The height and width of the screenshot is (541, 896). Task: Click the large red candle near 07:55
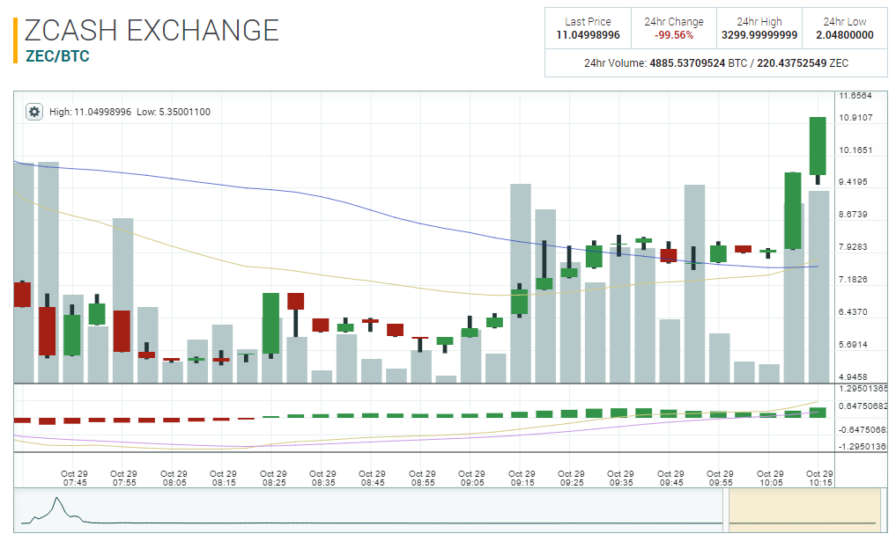click(121, 331)
